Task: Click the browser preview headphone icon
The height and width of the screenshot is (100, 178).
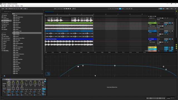Action: 4,76
